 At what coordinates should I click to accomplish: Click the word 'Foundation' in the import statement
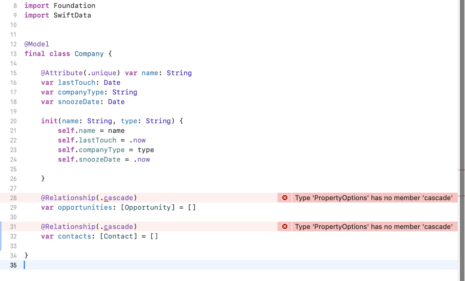(x=74, y=6)
